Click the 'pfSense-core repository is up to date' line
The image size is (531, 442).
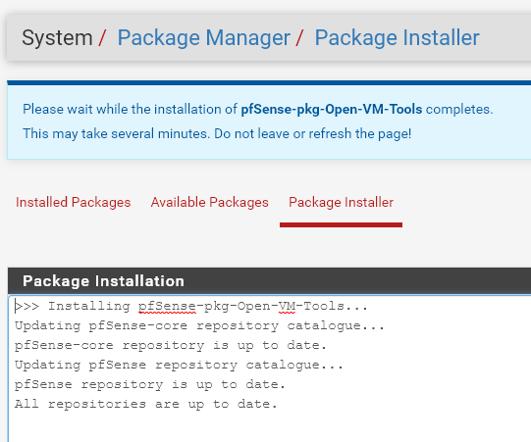(171, 345)
